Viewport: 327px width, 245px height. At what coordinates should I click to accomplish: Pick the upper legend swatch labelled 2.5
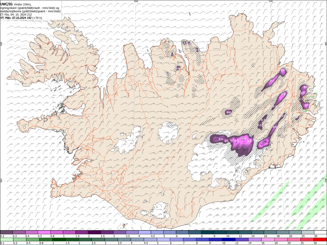pos(107,232)
